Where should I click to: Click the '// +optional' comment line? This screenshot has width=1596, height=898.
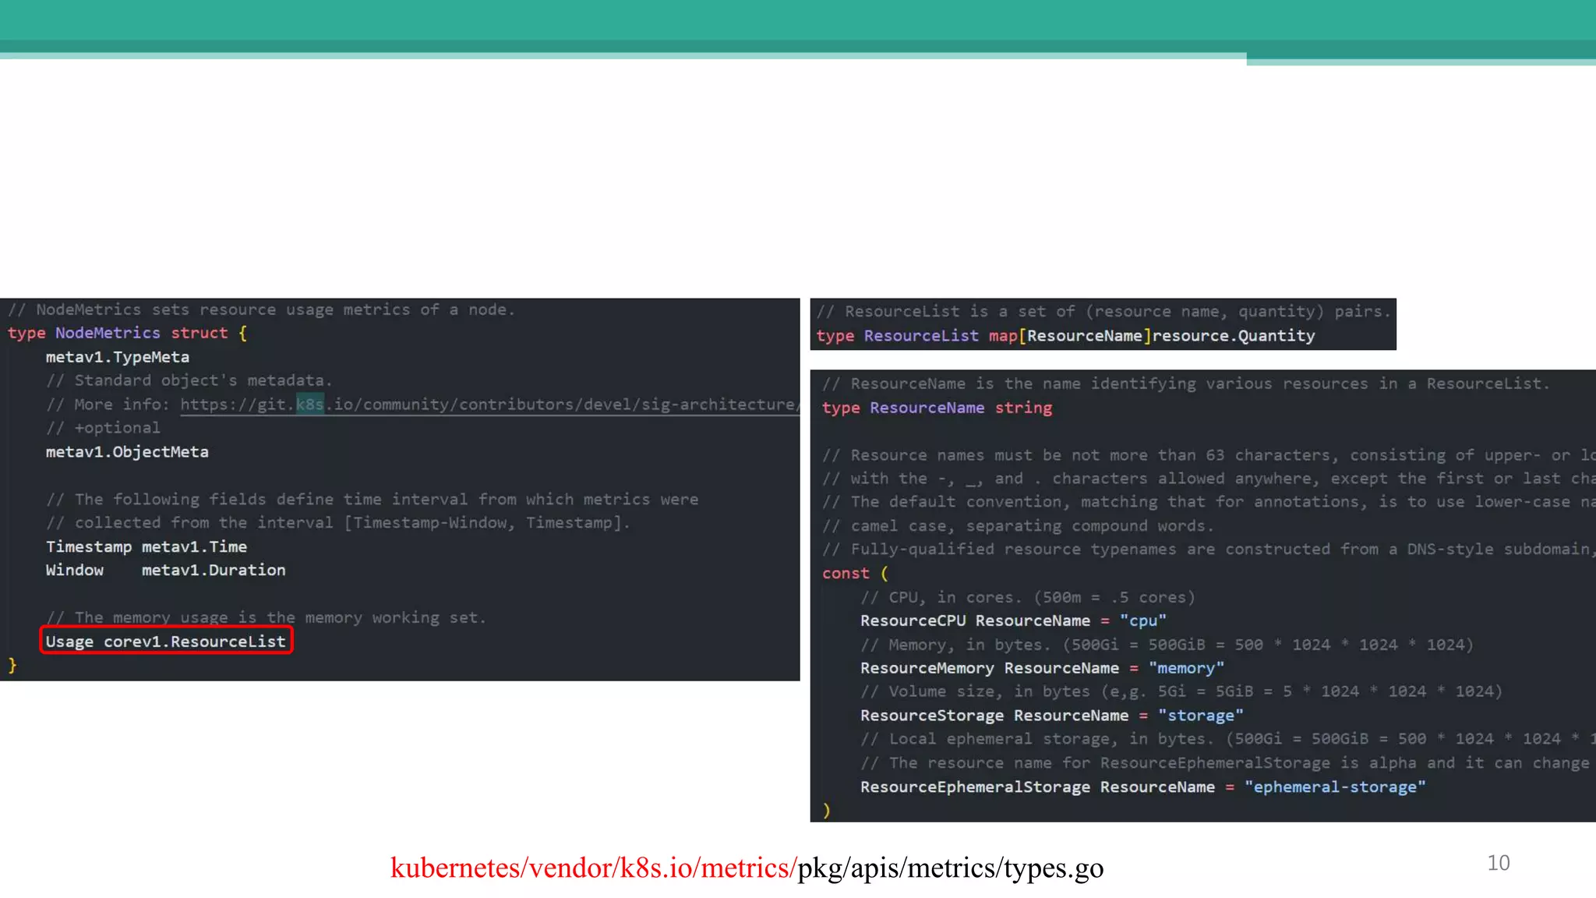tap(103, 428)
